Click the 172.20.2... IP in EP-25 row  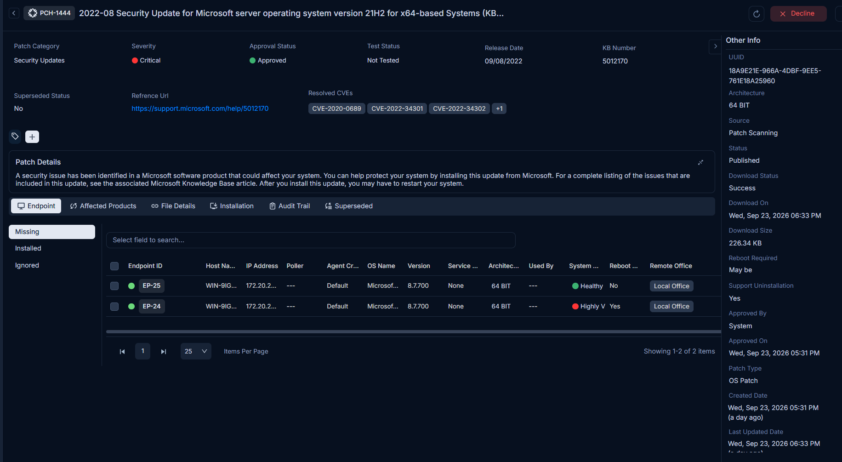click(x=261, y=285)
